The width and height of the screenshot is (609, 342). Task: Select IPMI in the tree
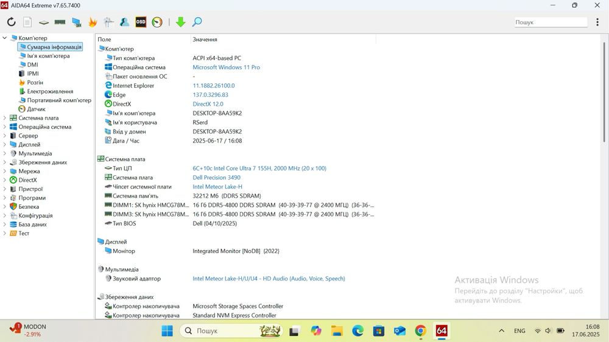(33, 74)
